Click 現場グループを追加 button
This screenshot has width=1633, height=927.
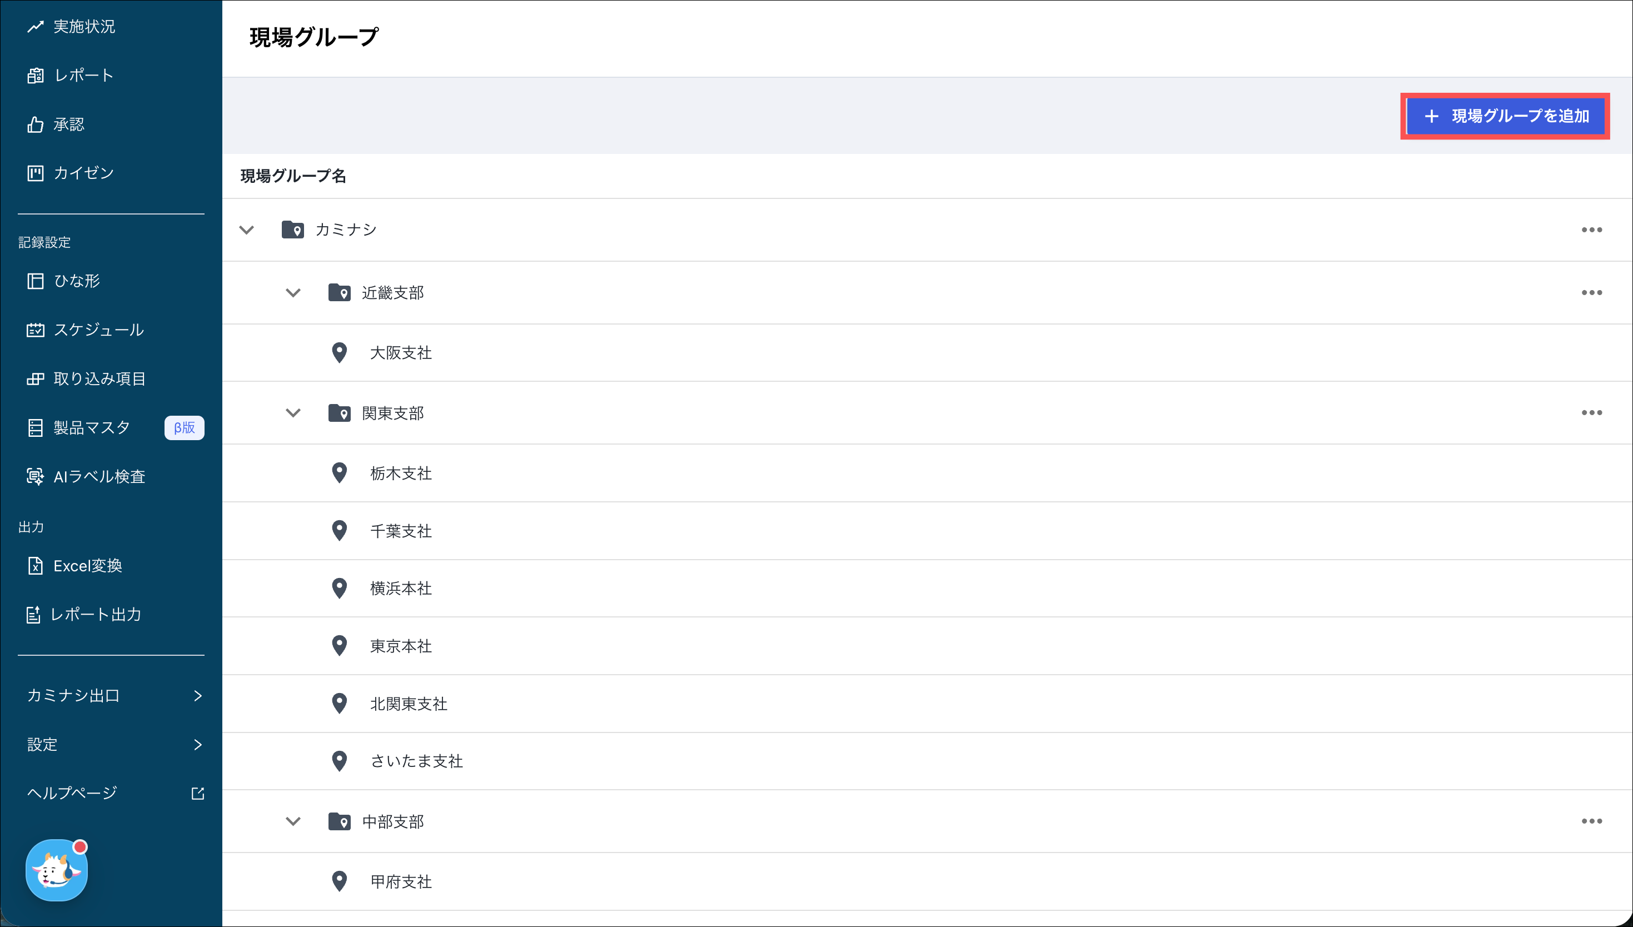click(x=1505, y=116)
